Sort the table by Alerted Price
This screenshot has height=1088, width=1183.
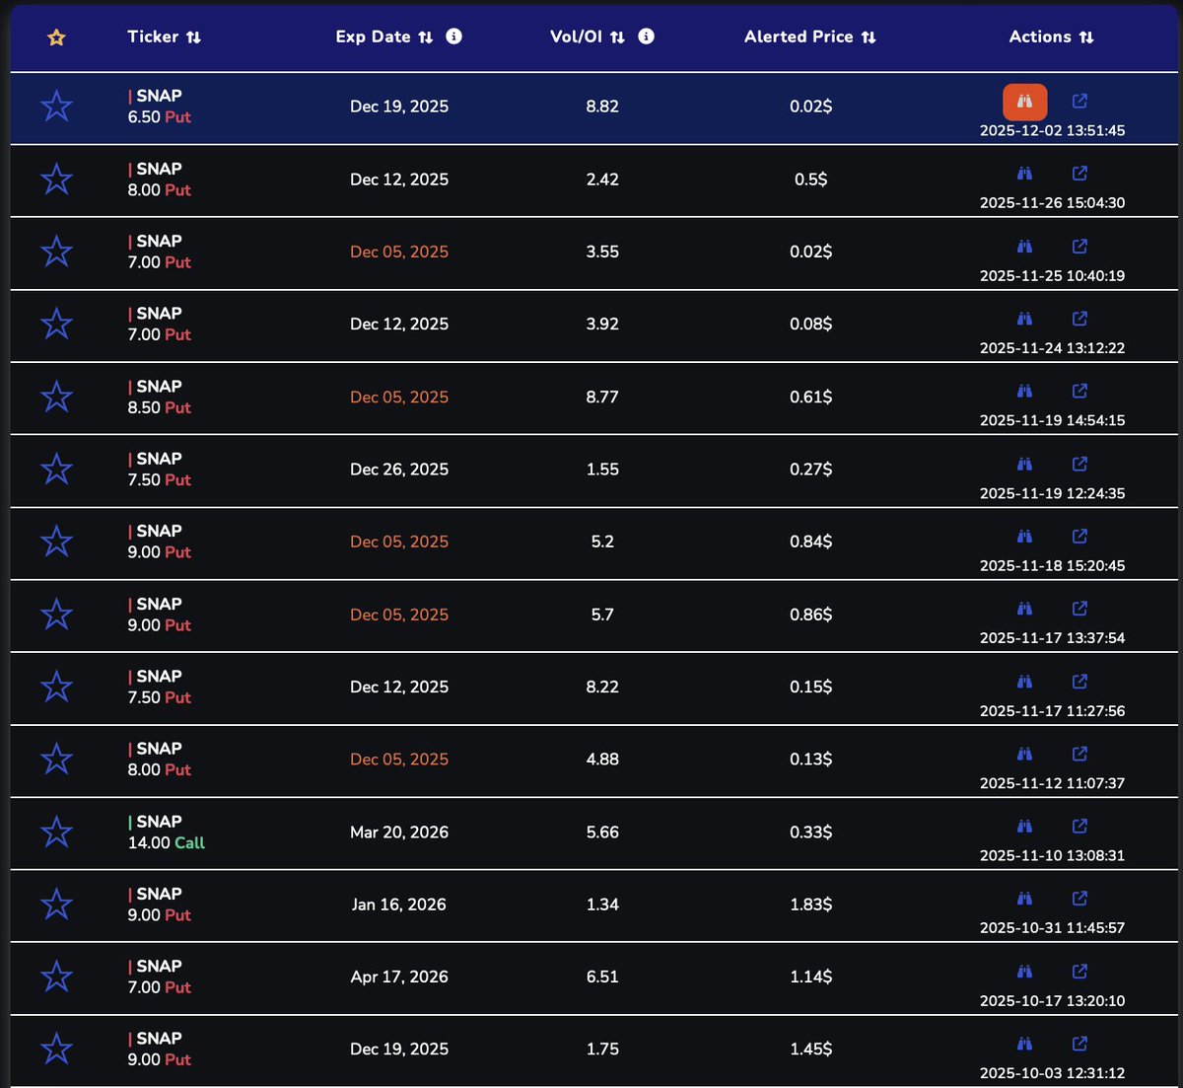(x=869, y=37)
